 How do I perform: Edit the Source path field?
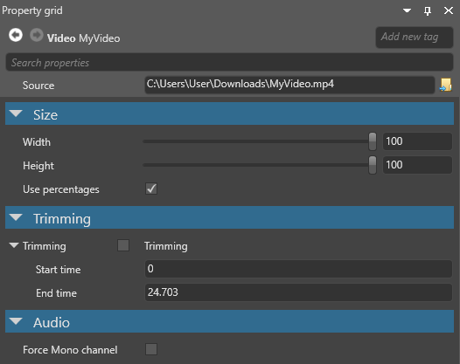click(x=289, y=85)
